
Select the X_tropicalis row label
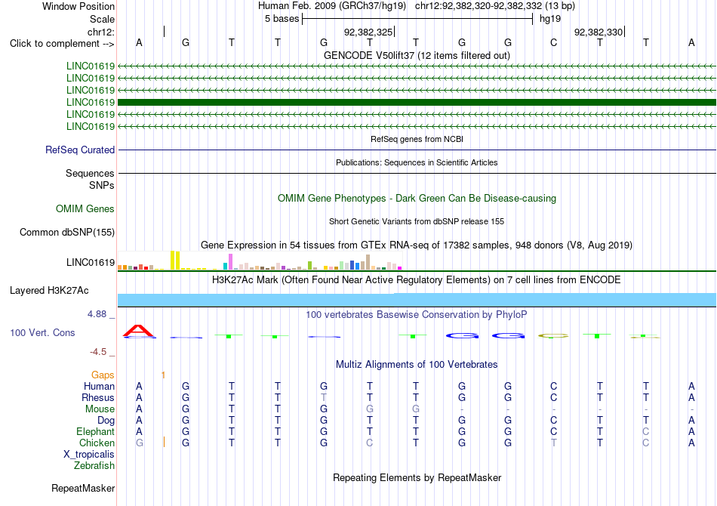click(x=89, y=455)
